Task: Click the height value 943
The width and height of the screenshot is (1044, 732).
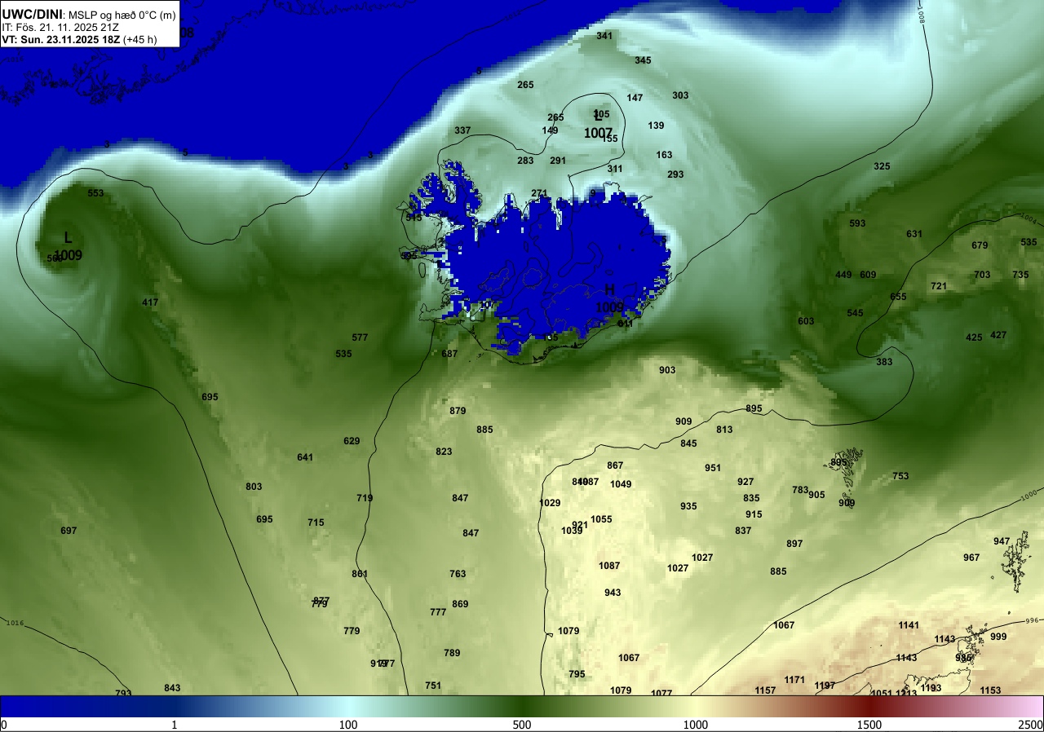Action: tap(613, 593)
